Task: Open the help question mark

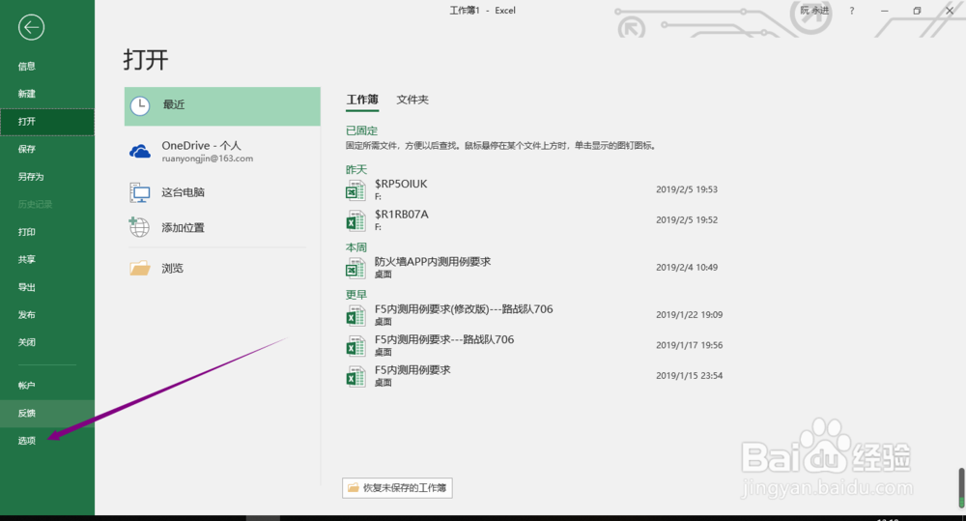Action: (851, 11)
